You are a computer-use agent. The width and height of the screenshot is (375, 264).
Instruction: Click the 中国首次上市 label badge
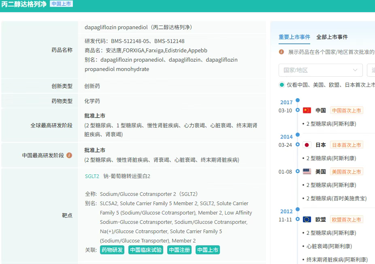point(346,110)
